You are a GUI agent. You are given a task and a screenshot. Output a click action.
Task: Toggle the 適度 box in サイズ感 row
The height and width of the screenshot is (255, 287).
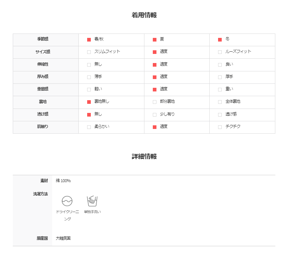[x=155, y=52]
